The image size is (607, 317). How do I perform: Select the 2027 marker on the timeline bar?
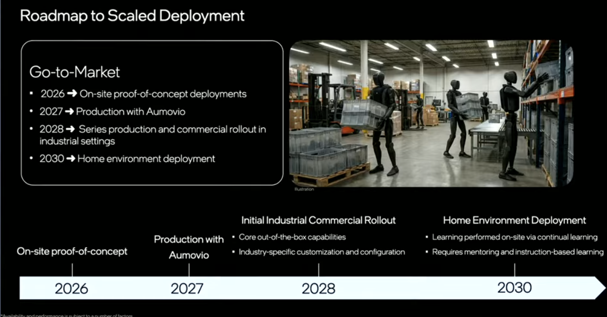click(187, 289)
